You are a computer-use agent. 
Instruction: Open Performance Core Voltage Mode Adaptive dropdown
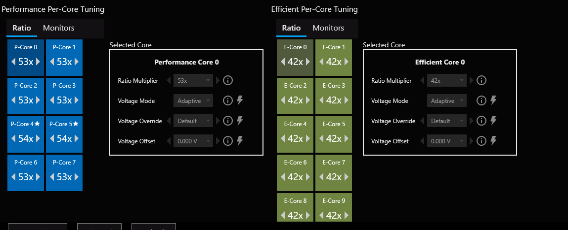coord(193,101)
